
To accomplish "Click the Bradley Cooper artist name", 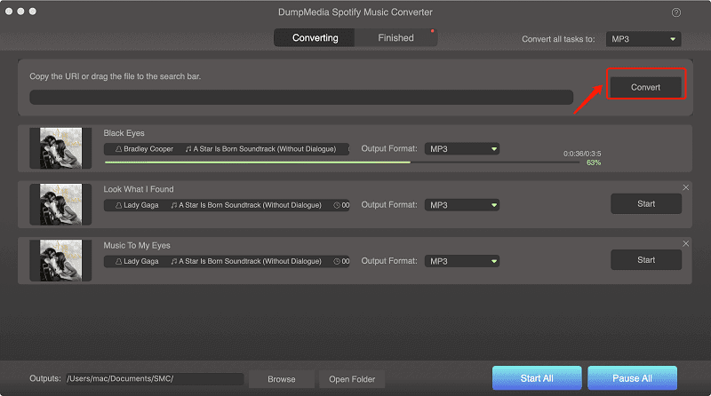I will [x=148, y=149].
